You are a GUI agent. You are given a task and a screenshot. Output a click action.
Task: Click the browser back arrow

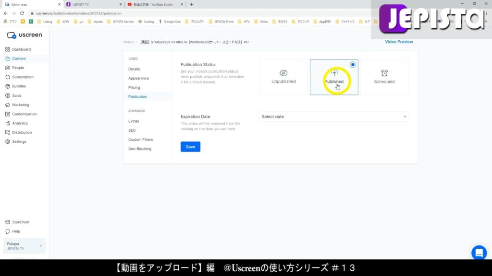click(6, 13)
